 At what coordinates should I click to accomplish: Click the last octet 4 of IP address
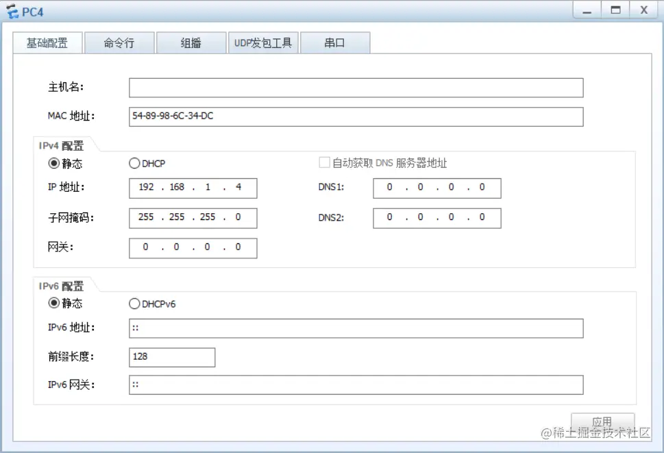click(238, 187)
